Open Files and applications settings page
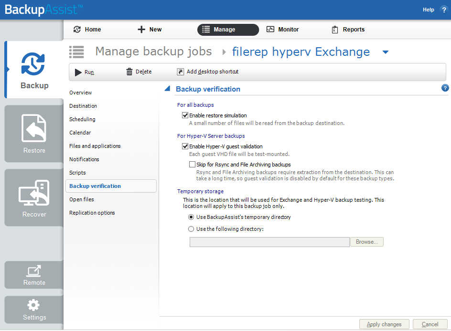 [x=95, y=146]
